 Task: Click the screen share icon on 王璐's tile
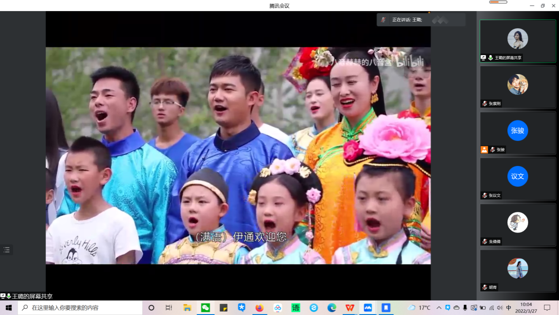point(484,58)
